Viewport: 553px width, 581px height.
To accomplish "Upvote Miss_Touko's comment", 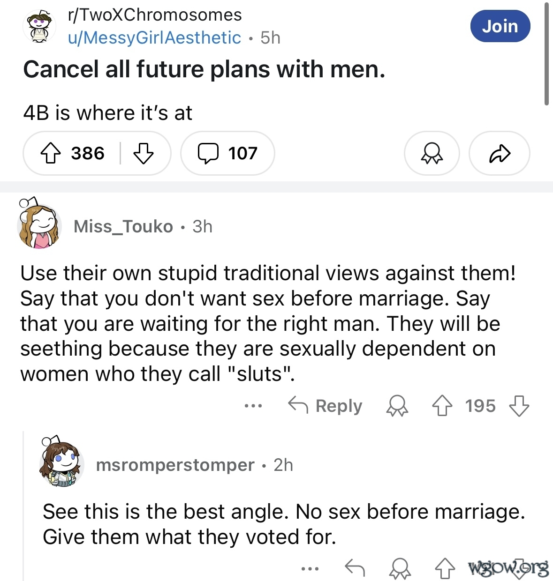I will point(442,406).
